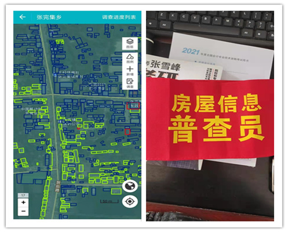Image resolution: width=288 pixels, height=232 pixels.
Task: Tap the 中国邮政 map label
Action: pos(30,109)
